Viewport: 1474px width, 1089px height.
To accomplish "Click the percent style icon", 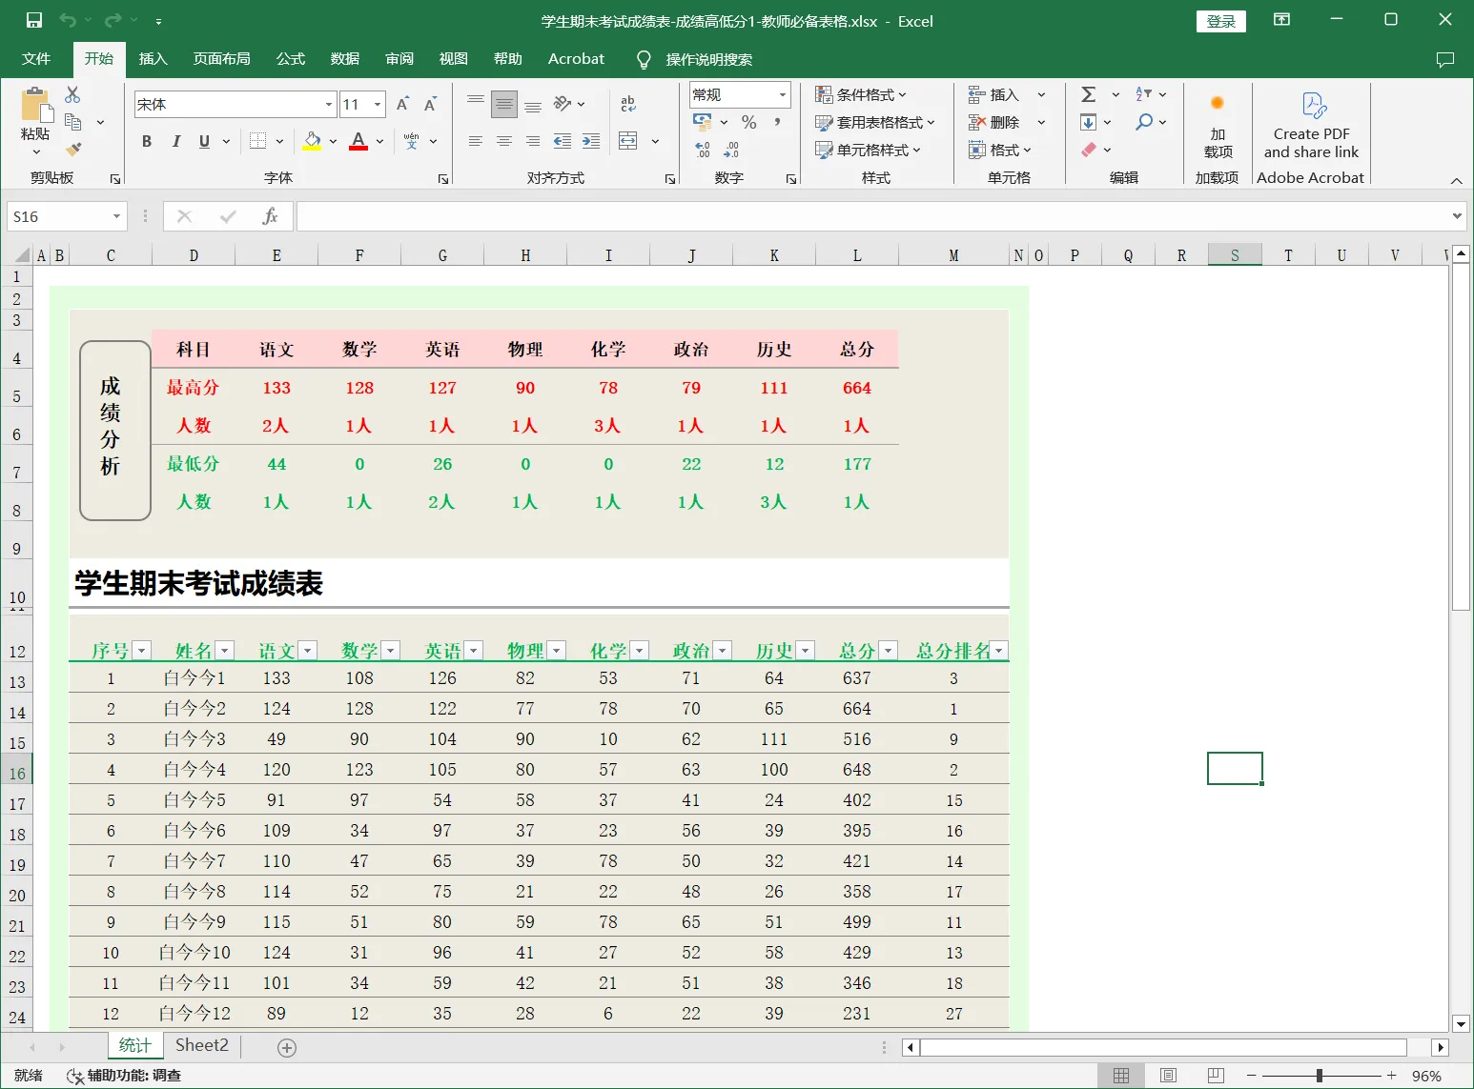I will pyautogui.click(x=749, y=122).
